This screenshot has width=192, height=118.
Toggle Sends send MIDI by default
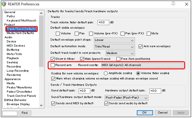pyautogui.click(x=53, y=103)
